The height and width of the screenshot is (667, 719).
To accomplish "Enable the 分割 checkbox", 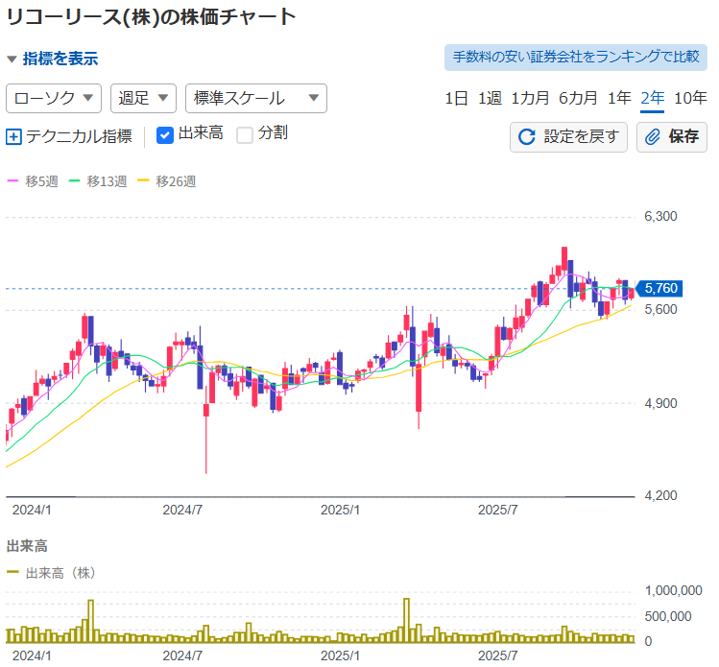I will tap(245, 135).
